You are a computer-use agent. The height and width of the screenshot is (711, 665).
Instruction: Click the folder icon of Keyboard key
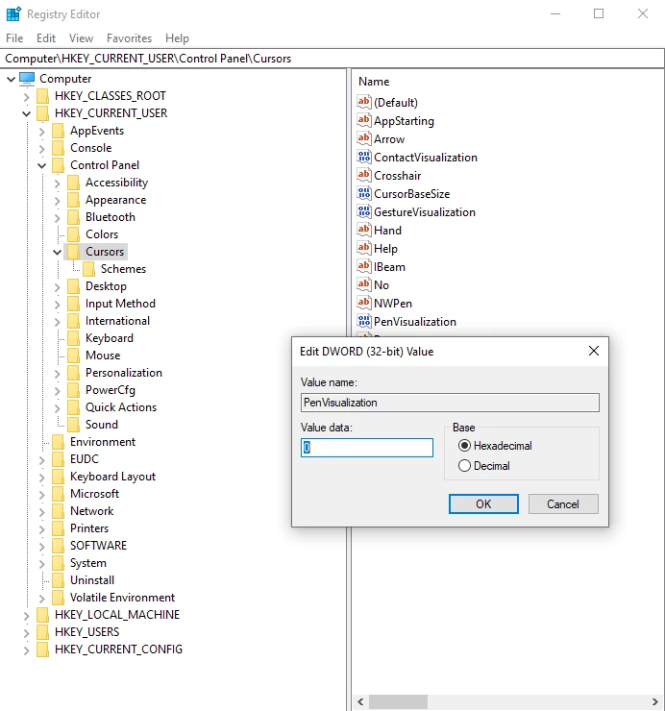(x=73, y=338)
